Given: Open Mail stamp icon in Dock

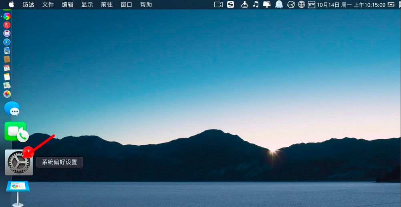Looking at the screenshot, I should coord(7,51).
